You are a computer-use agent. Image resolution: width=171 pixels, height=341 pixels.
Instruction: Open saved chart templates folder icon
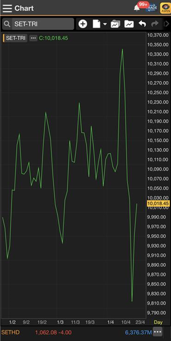point(115,24)
